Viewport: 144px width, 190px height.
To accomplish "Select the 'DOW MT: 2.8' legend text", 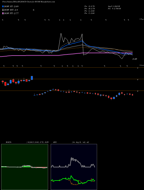I will coord(11,10).
